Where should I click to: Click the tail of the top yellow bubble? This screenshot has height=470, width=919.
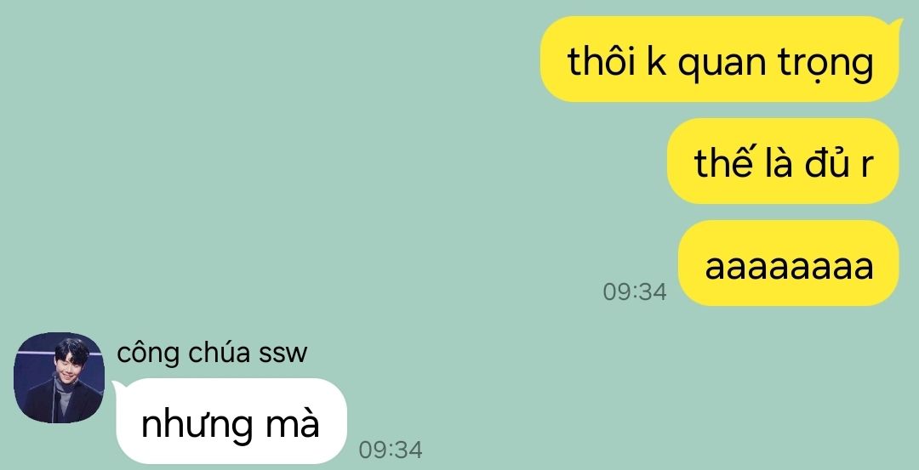895,24
